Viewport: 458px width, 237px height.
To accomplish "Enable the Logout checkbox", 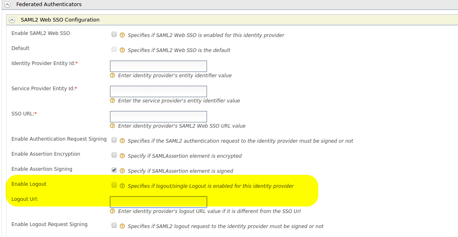I will (x=114, y=185).
